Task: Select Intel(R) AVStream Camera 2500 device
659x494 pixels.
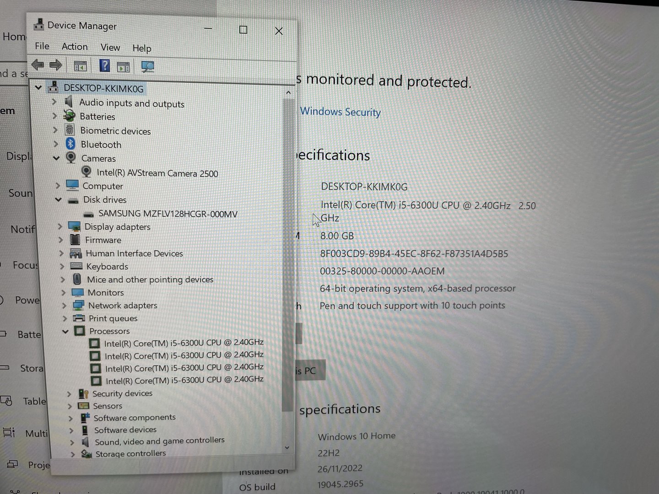Action: pos(157,173)
